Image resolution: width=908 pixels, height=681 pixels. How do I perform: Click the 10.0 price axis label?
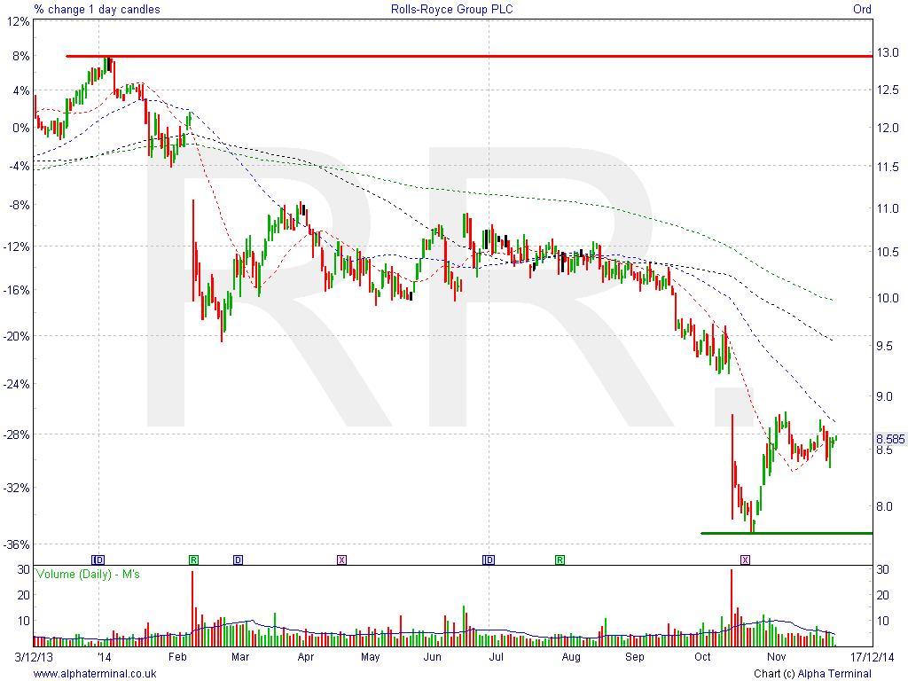[x=887, y=298]
